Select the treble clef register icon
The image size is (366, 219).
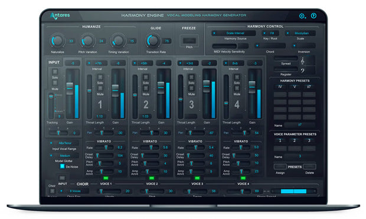tap(303, 61)
